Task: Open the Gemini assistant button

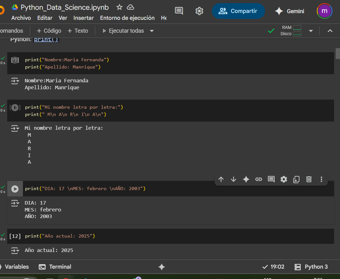Action: point(289,11)
